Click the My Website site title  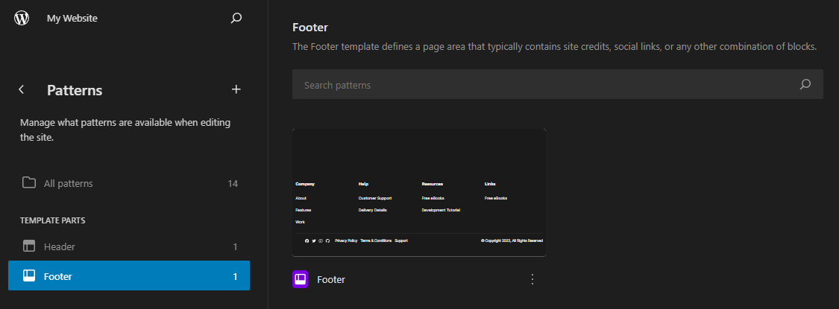72,18
